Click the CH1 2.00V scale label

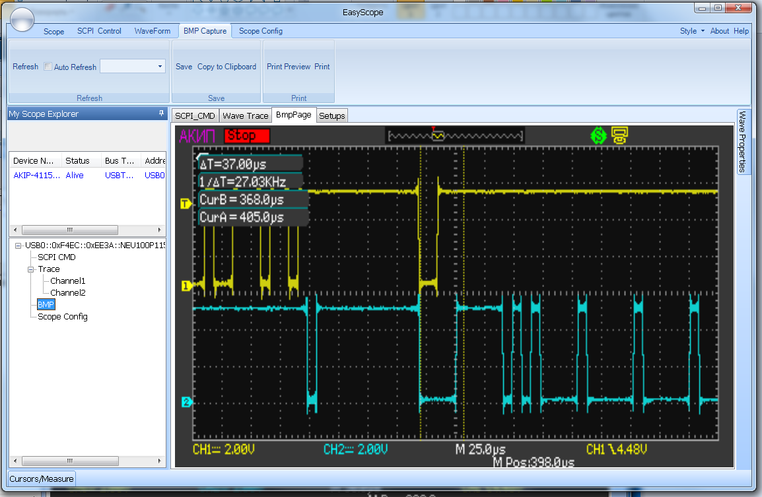tap(224, 449)
